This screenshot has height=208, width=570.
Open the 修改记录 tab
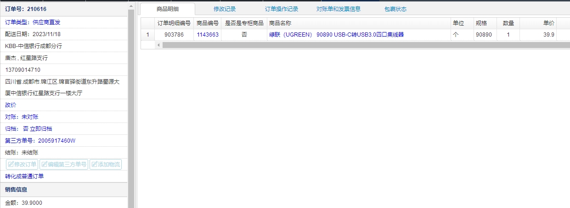(x=225, y=9)
